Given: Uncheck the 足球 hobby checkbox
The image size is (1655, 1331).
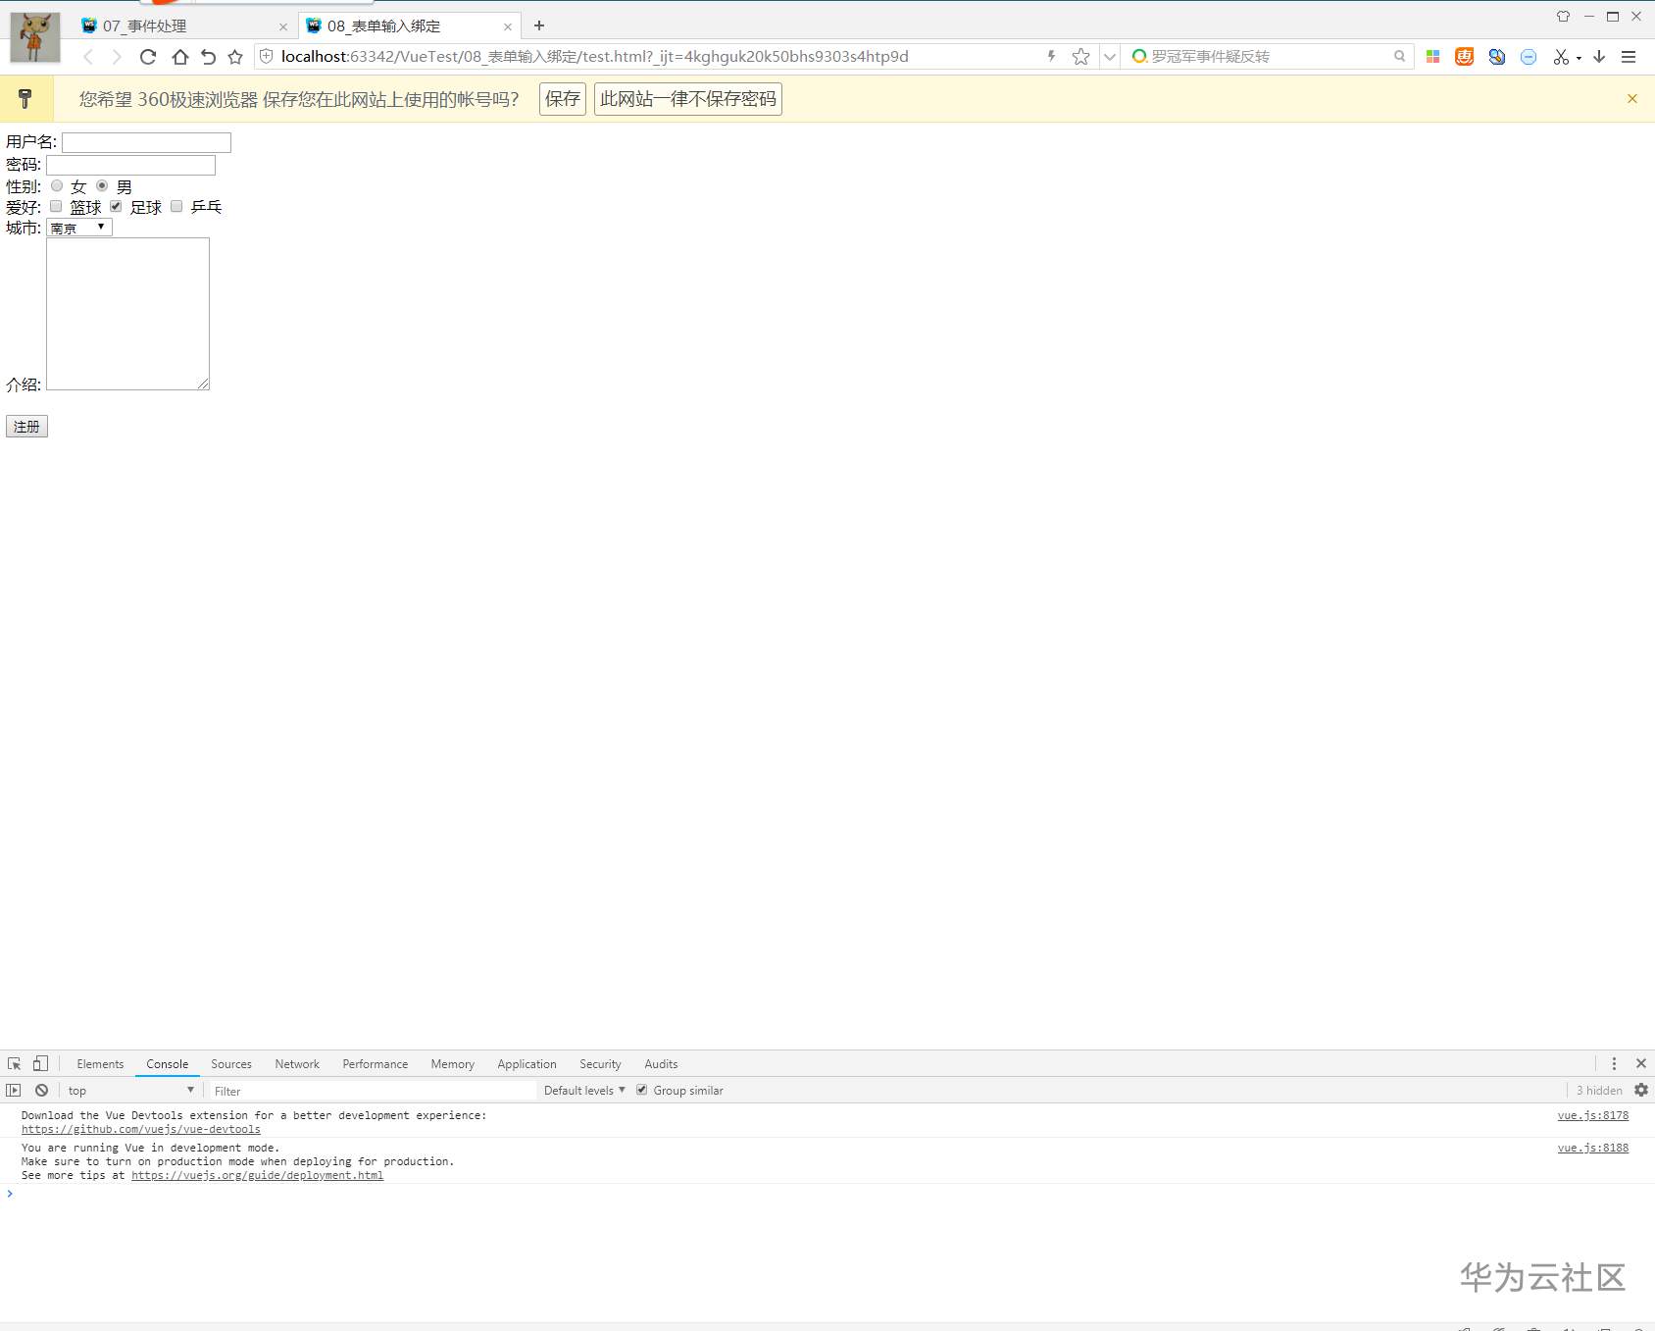Looking at the screenshot, I should pos(116,206).
